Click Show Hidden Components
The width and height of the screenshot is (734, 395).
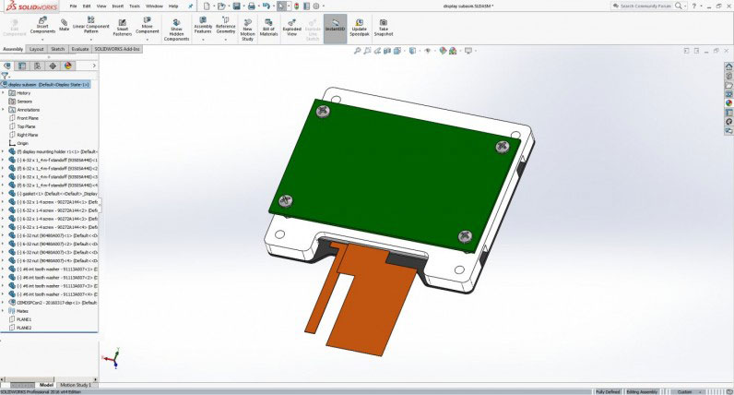point(177,26)
